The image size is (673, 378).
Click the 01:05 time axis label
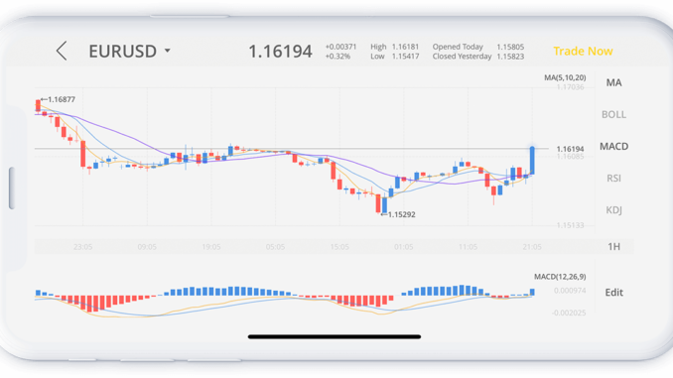click(403, 247)
